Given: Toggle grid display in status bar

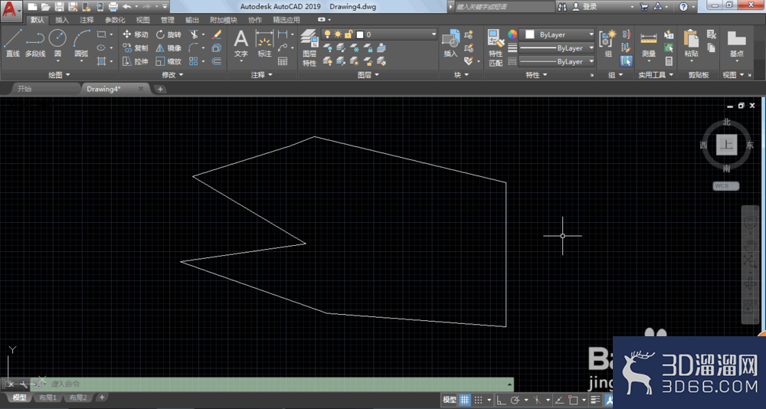Looking at the screenshot, I should [465, 400].
